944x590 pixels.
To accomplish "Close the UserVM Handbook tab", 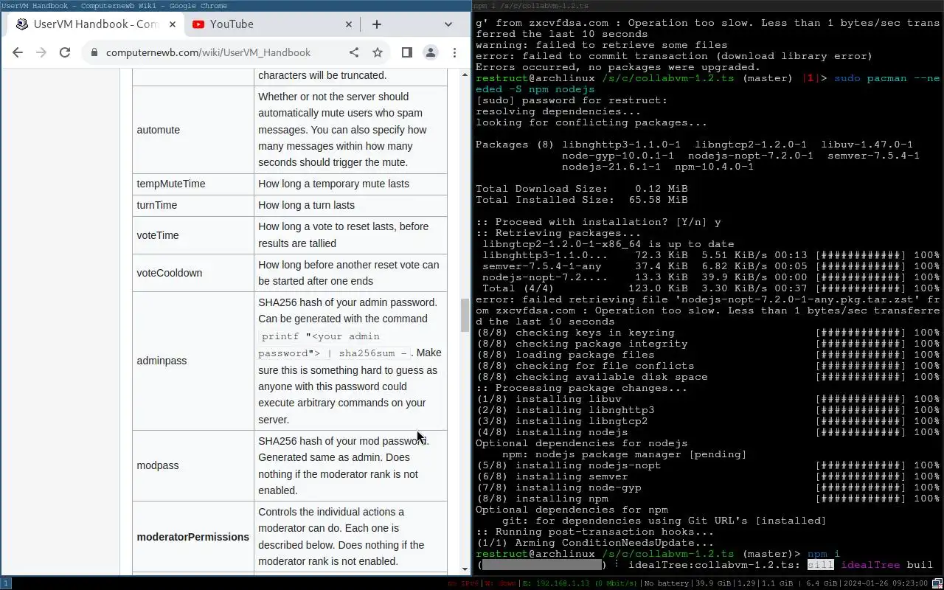I will click(173, 24).
